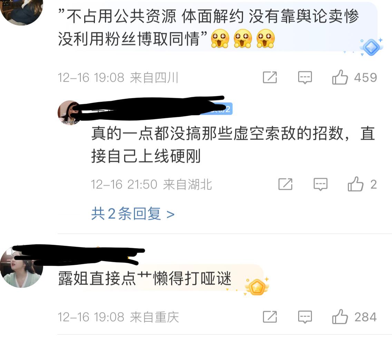Screen dimensions: 392x337
Task: Tap the 284 like count
Action: tap(365, 317)
